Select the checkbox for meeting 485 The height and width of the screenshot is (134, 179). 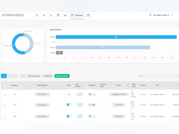(4, 105)
